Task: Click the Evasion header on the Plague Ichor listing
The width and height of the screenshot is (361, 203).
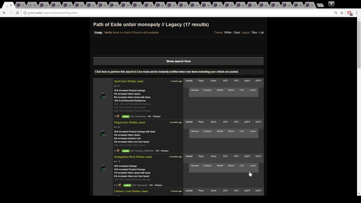Action: [207, 131]
